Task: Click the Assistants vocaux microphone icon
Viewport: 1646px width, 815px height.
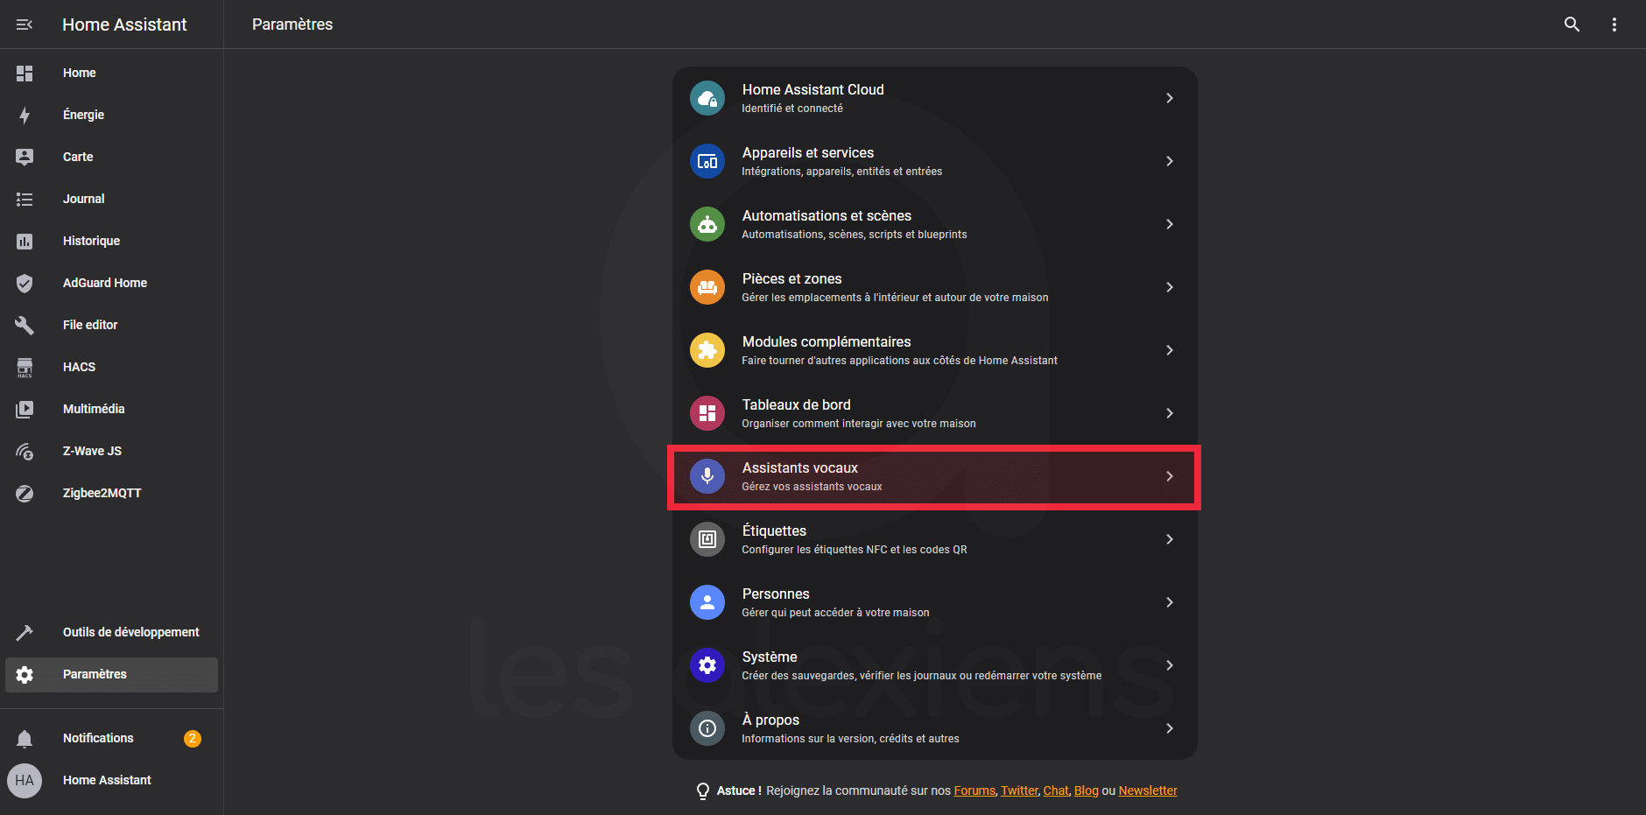Action: pyautogui.click(x=707, y=476)
